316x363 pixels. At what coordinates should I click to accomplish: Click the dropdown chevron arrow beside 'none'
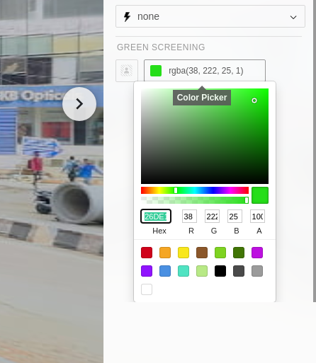coord(293,17)
